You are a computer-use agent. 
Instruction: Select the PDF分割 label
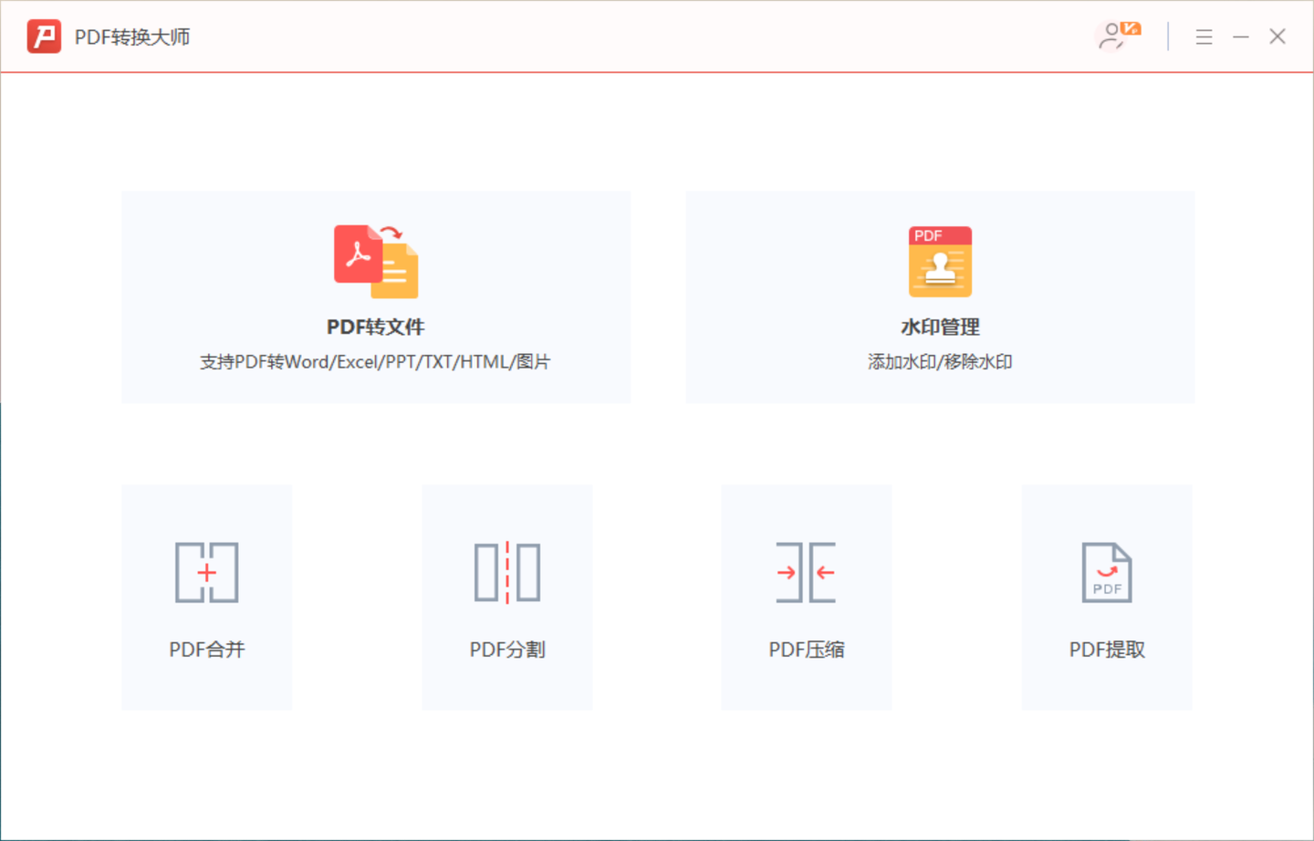pos(507,649)
